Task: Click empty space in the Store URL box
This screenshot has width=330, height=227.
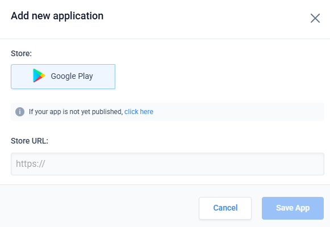Action: coord(185,164)
